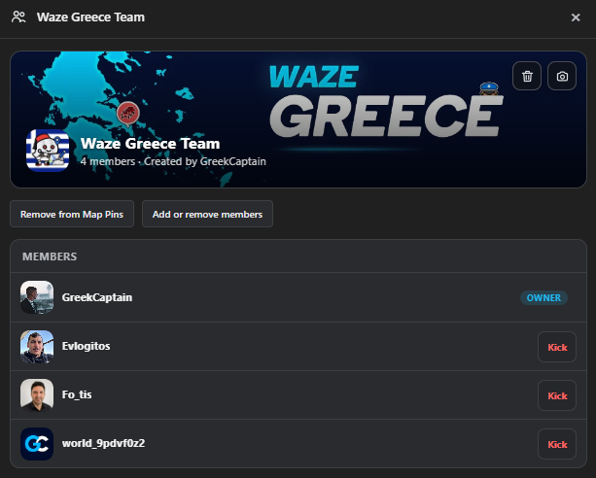Open GreekCaptain's profile picture
The height and width of the screenshot is (478, 596).
pos(37,297)
